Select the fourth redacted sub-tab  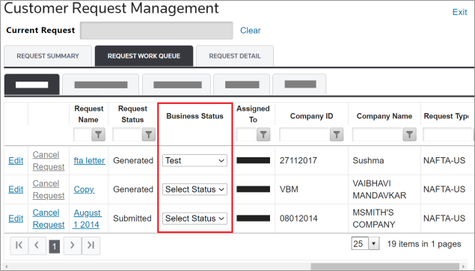pos(242,85)
